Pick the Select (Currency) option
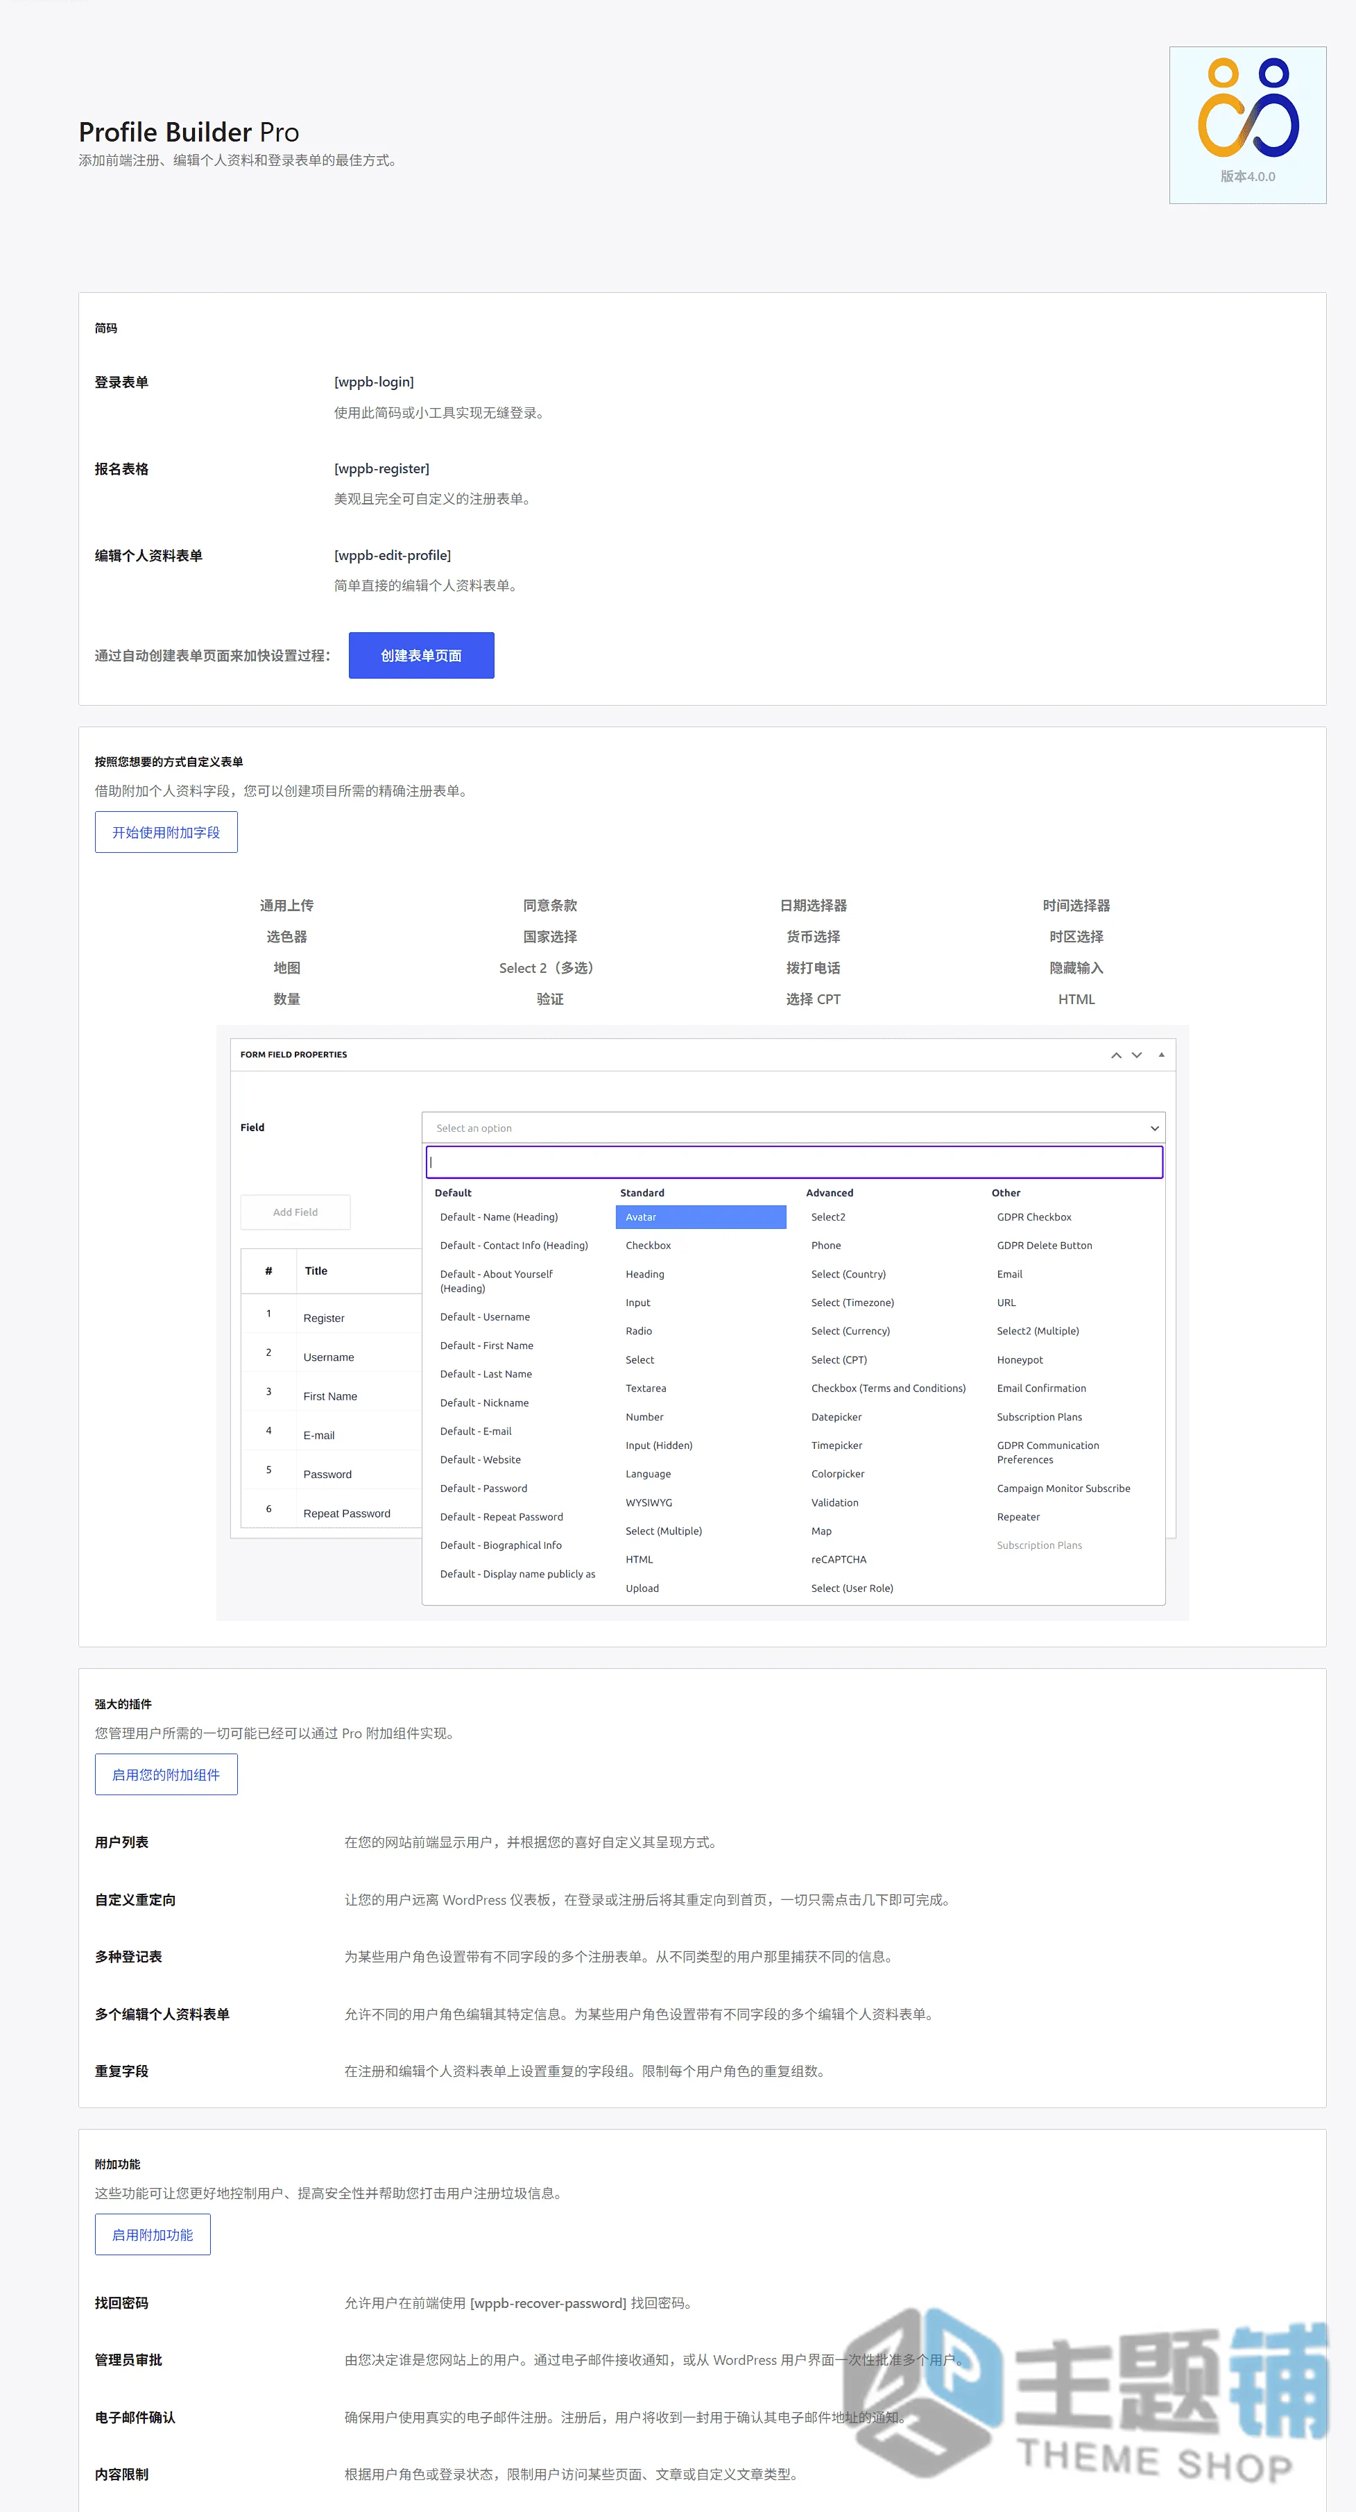Image resolution: width=1356 pixels, height=2512 pixels. pos(850,1331)
